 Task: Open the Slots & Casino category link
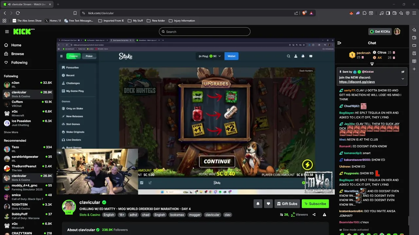[x=90, y=215]
